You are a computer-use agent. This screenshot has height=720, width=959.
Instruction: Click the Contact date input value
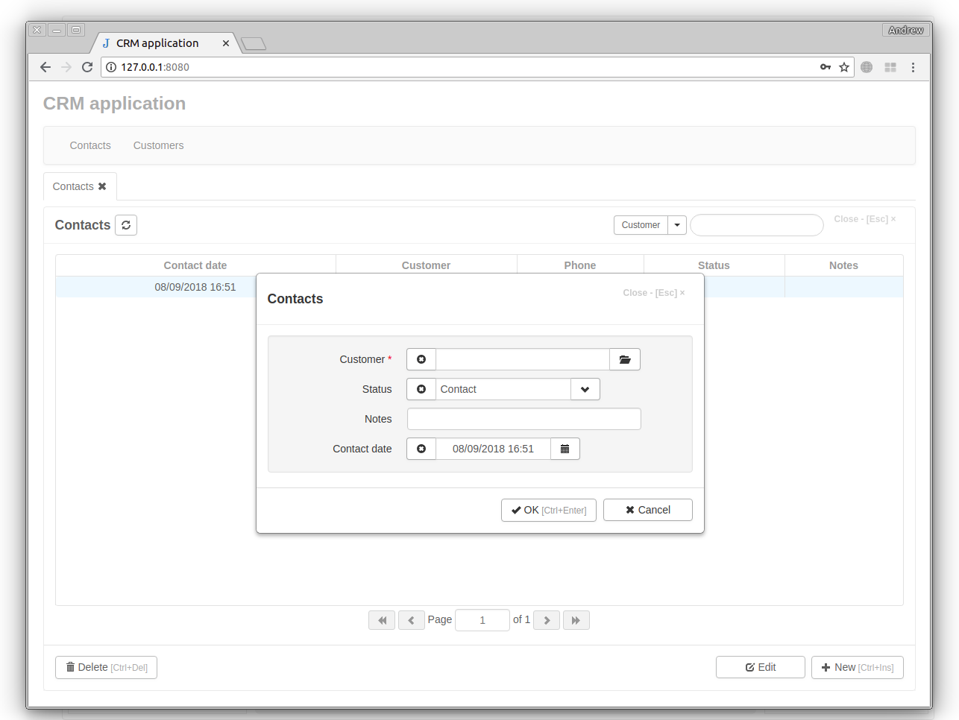[493, 449]
